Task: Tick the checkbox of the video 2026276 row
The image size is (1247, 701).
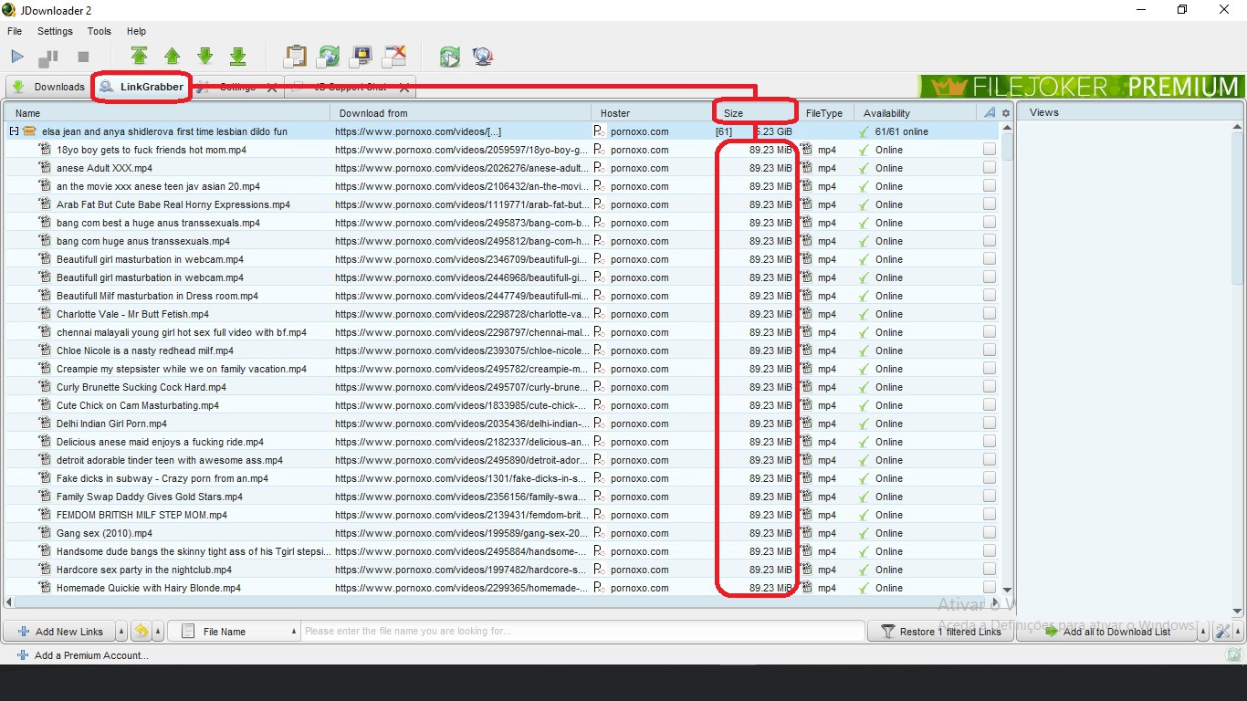Action: [990, 168]
